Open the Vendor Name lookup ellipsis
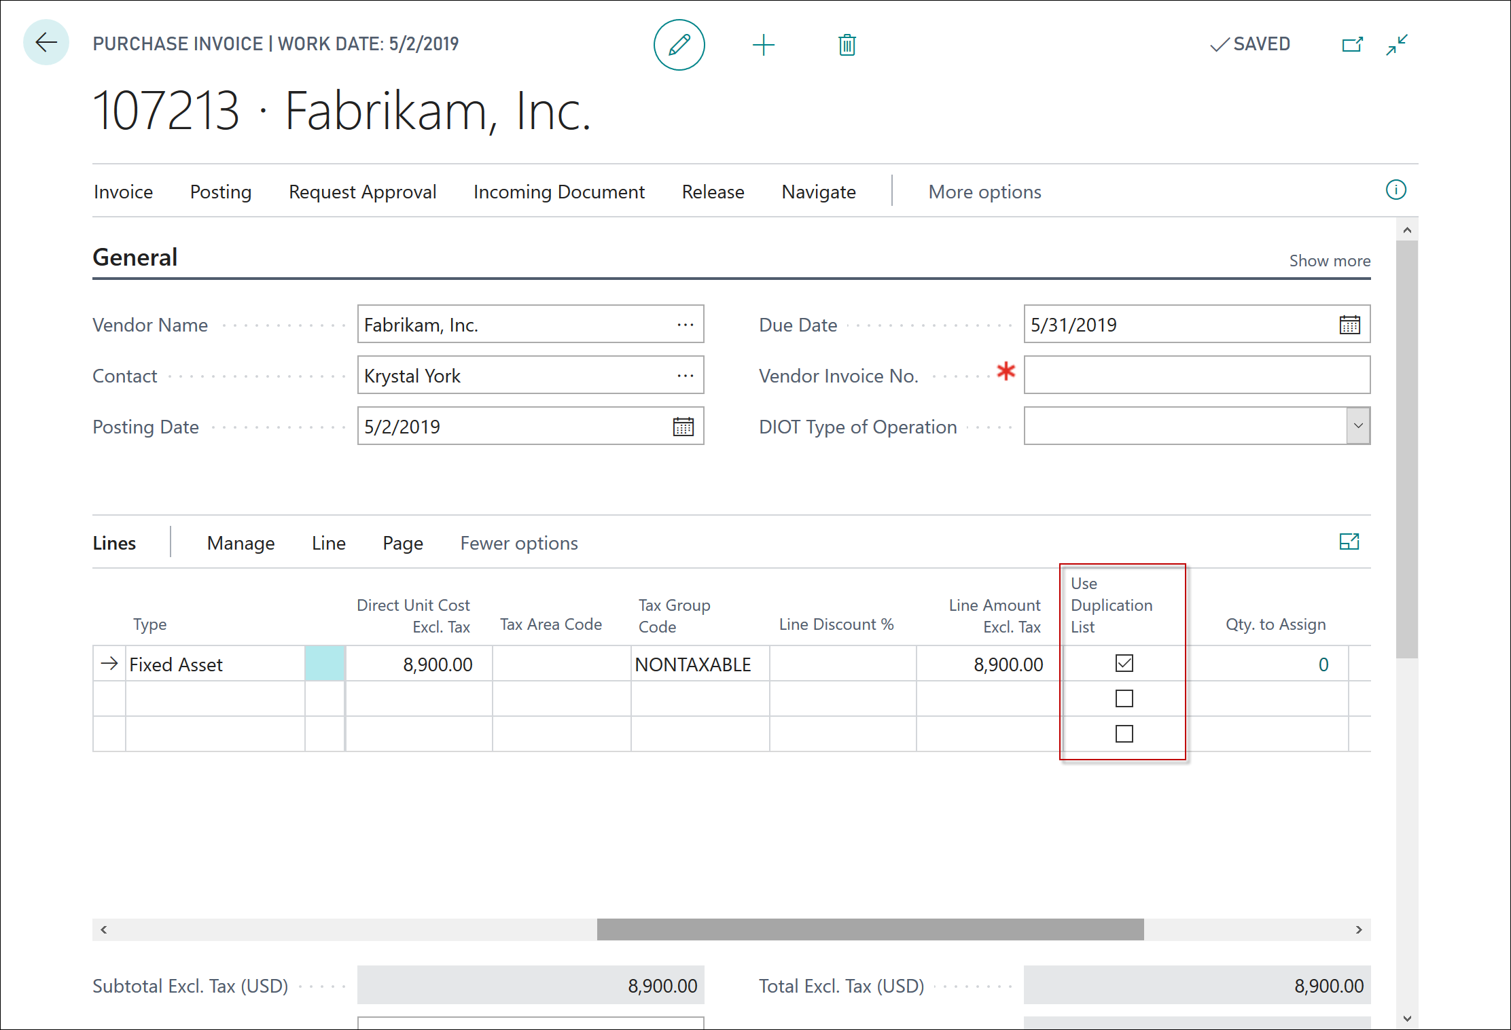 point(686,325)
